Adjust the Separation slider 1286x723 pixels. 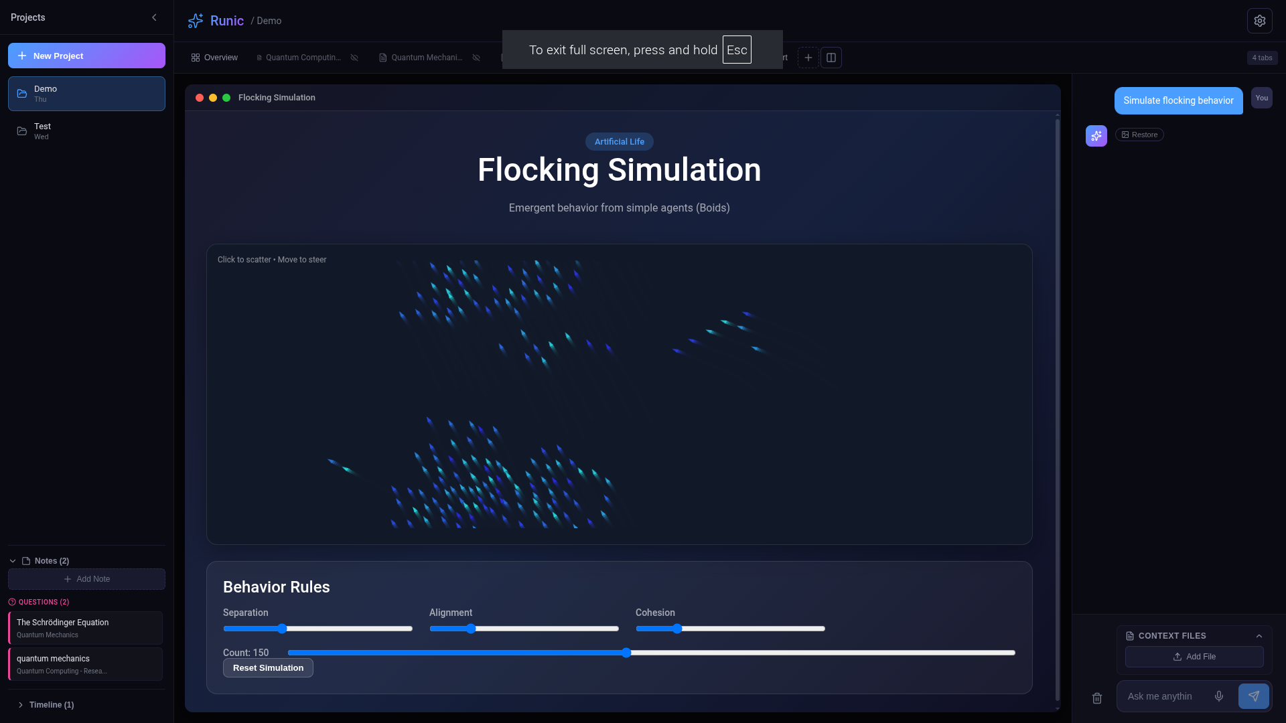[282, 629]
